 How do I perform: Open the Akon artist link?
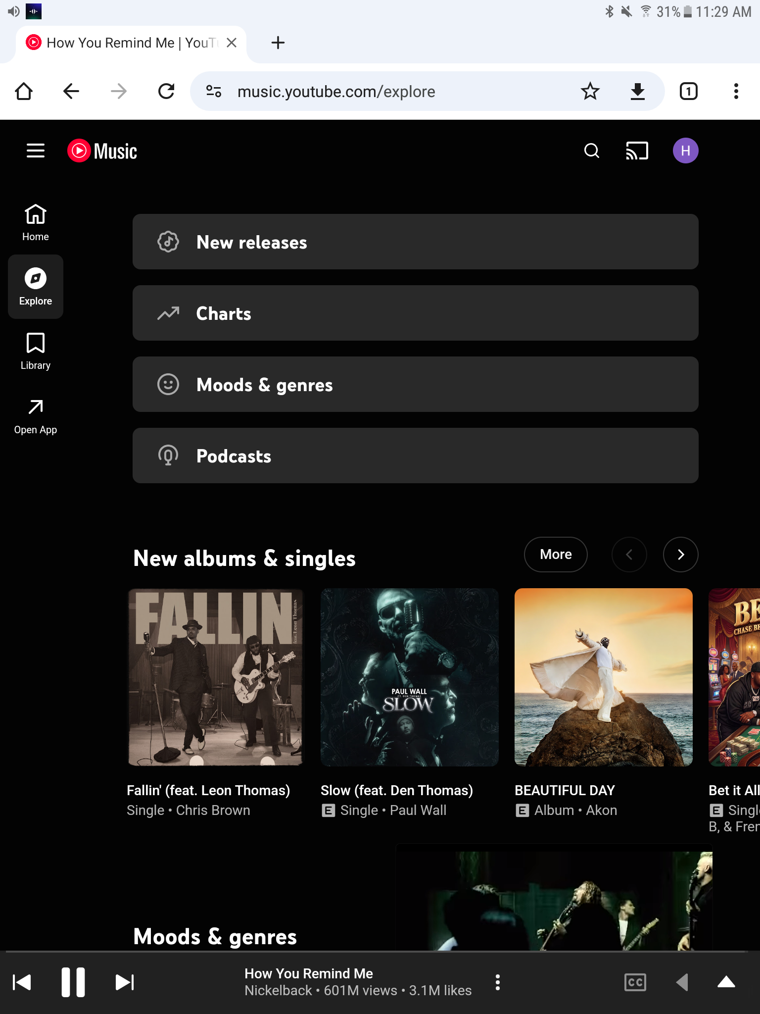point(602,811)
